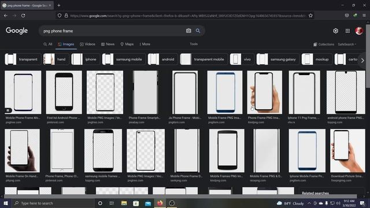Select the Images tab
This screenshot has height=208, width=370.
coord(66,44)
